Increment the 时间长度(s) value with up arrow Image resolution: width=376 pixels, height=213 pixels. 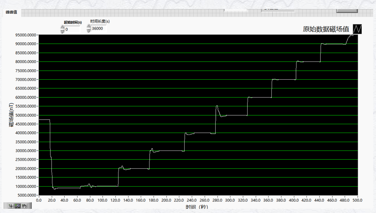89,26
